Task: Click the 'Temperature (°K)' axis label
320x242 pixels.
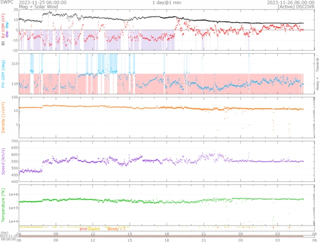Action: pyautogui.click(x=3, y=205)
